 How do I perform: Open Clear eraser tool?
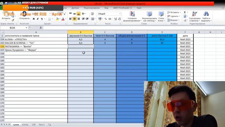point(185,20)
